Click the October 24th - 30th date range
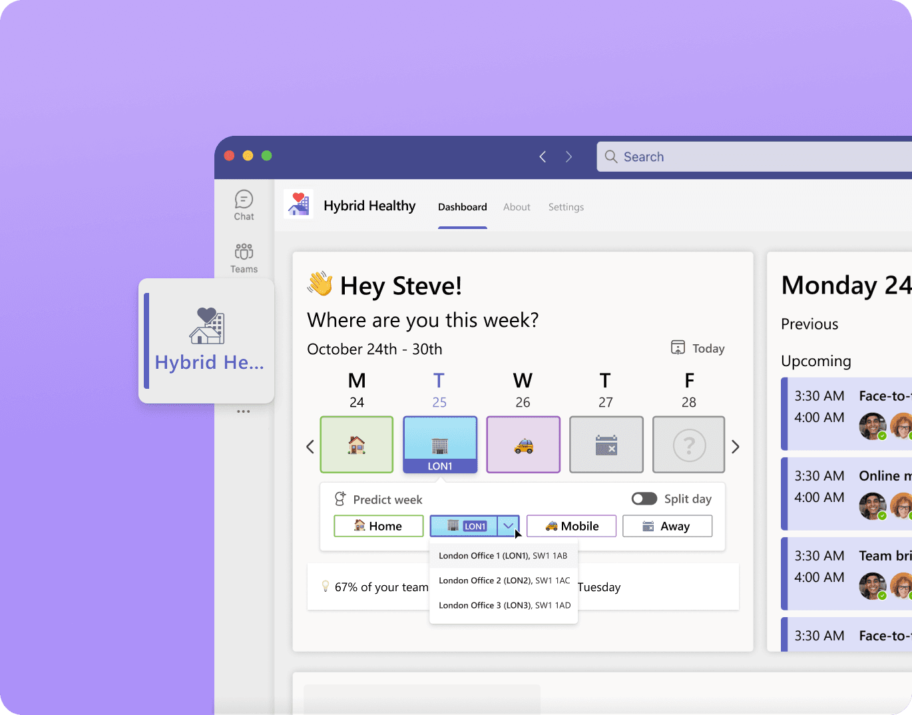Image resolution: width=912 pixels, height=715 pixels. click(375, 350)
